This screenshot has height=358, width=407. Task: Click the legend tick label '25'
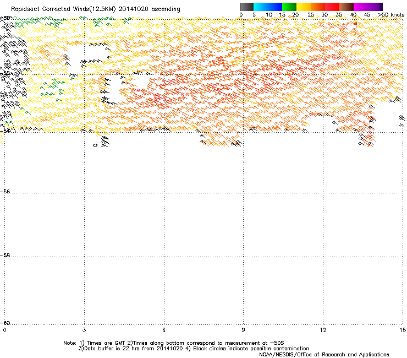pos(311,15)
